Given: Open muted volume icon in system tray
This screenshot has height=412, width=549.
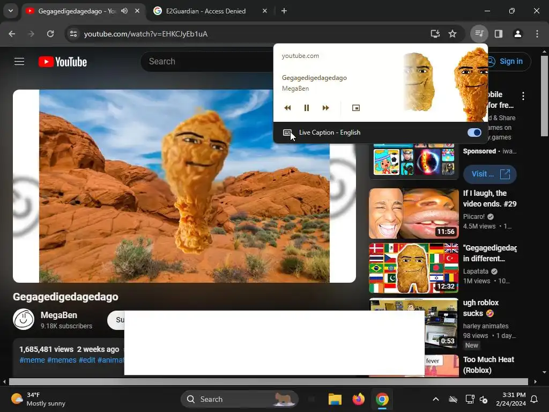Looking at the screenshot, I should (484, 399).
